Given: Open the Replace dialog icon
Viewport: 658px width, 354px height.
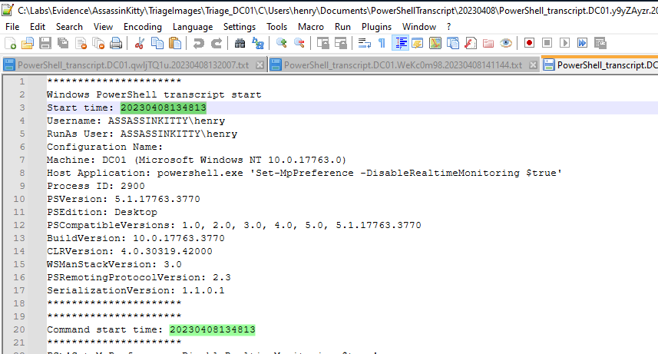Looking at the screenshot, I should [x=257, y=43].
